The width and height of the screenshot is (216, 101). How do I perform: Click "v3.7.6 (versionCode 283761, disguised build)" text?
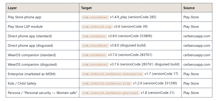click(x=145, y=64)
